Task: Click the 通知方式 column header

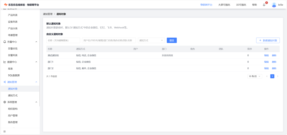Action: 81,49
